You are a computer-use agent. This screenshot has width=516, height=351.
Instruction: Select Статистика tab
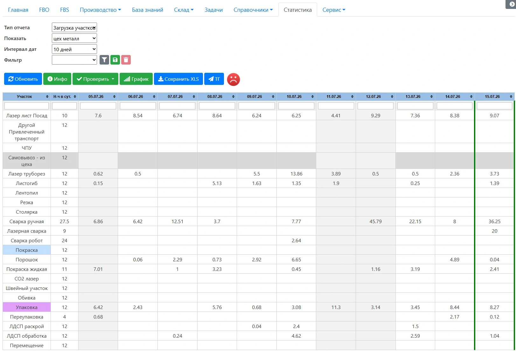[x=298, y=10]
